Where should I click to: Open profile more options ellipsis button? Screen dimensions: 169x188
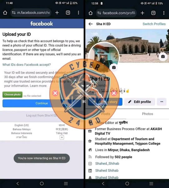click(x=162, y=102)
